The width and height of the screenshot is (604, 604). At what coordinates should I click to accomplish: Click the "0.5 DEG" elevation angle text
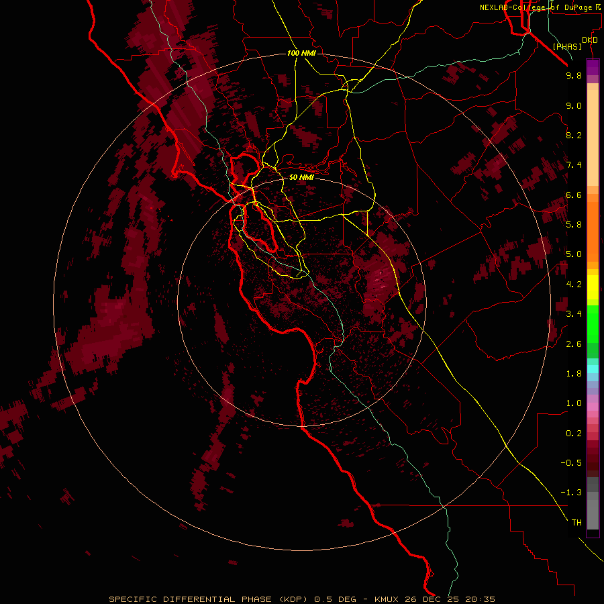click(336, 599)
